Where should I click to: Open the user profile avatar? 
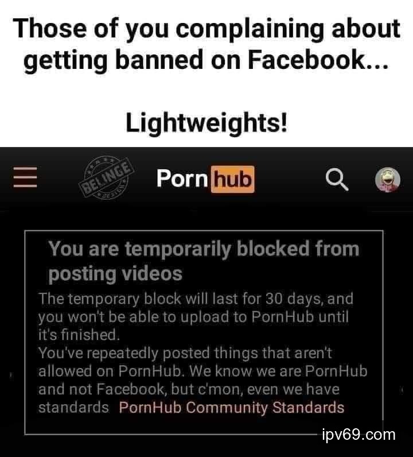coord(387,180)
